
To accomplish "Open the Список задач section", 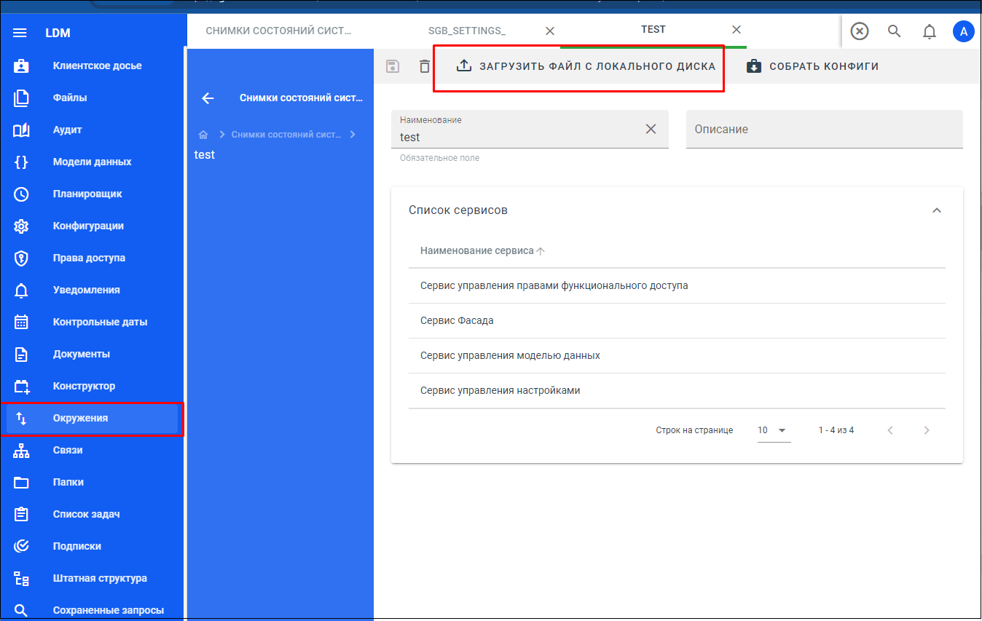I will click(x=92, y=514).
